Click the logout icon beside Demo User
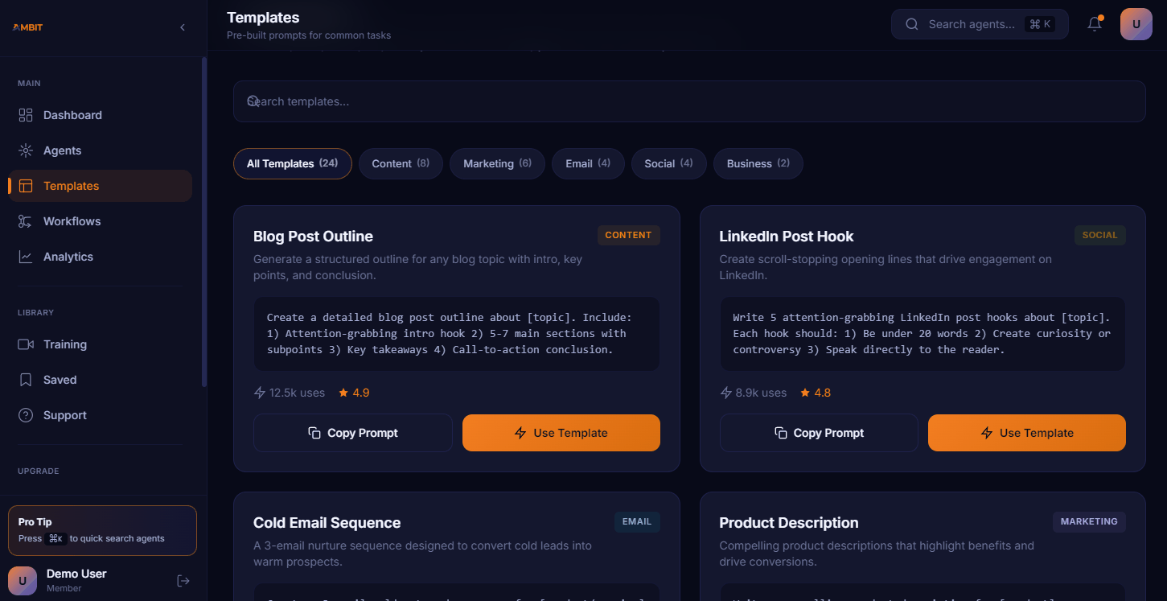The width and height of the screenshot is (1167, 601). (183, 581)
